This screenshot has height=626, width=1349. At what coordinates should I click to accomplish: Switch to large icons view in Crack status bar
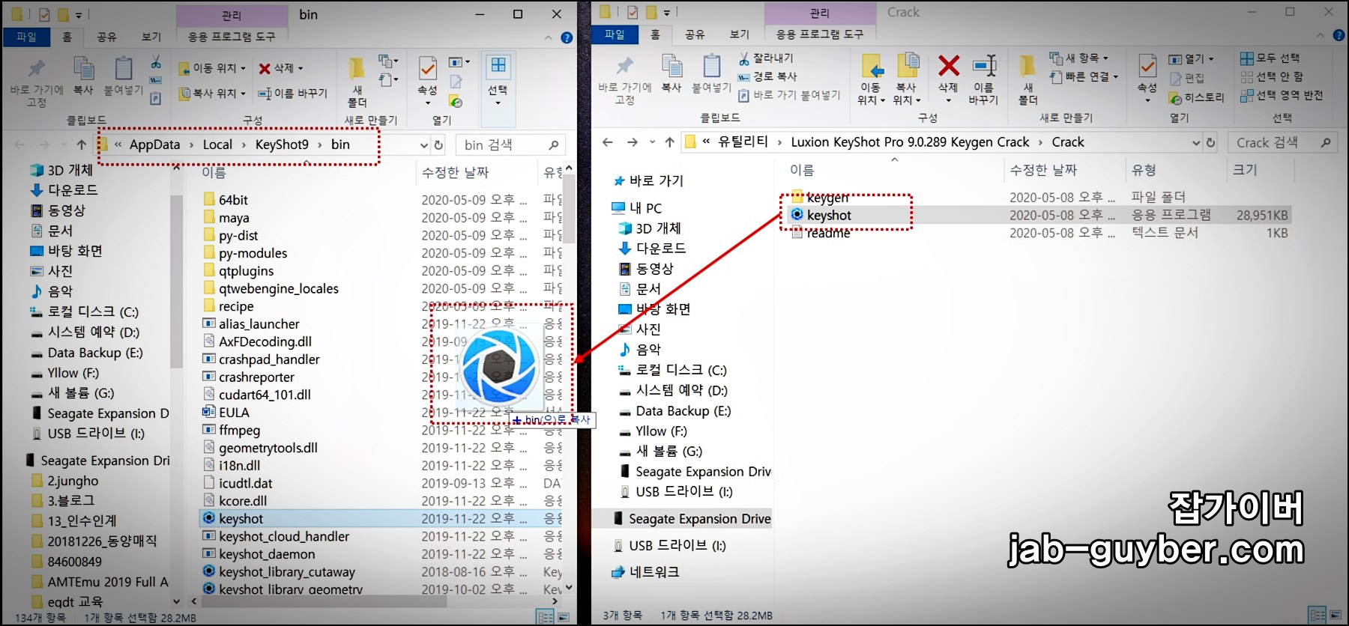[x=1336, y=615]
